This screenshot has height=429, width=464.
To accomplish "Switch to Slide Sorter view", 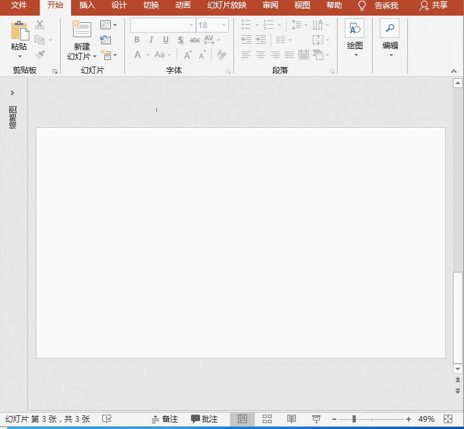I will coord(267,419).
